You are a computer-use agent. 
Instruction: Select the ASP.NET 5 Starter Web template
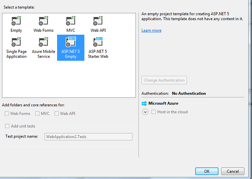tap(98, 48)
